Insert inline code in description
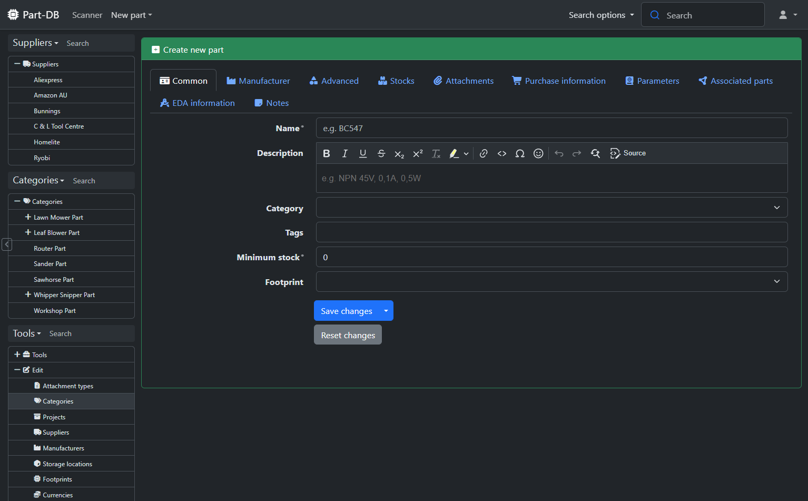This screenshot has width=808, height=501. [502, 153]
